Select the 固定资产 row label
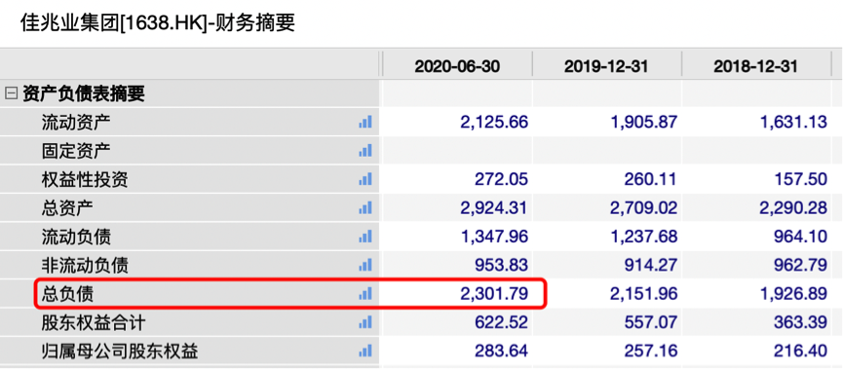Screen dimensions: 843x369 tap(76, 151)
